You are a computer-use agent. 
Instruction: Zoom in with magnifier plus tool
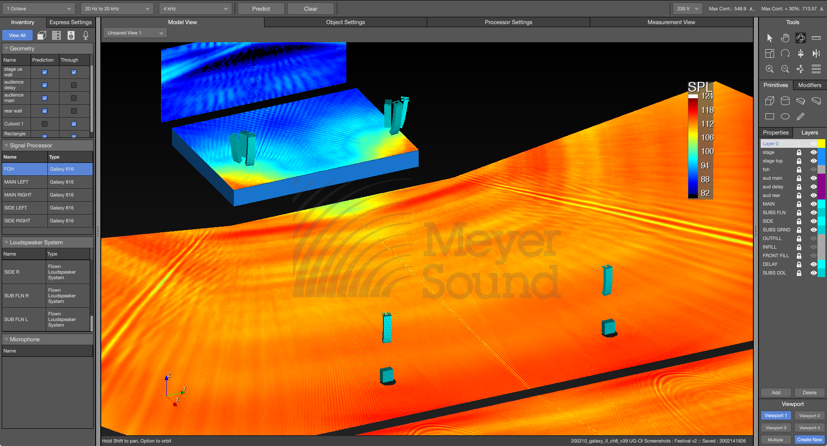(x=770, y=69)
